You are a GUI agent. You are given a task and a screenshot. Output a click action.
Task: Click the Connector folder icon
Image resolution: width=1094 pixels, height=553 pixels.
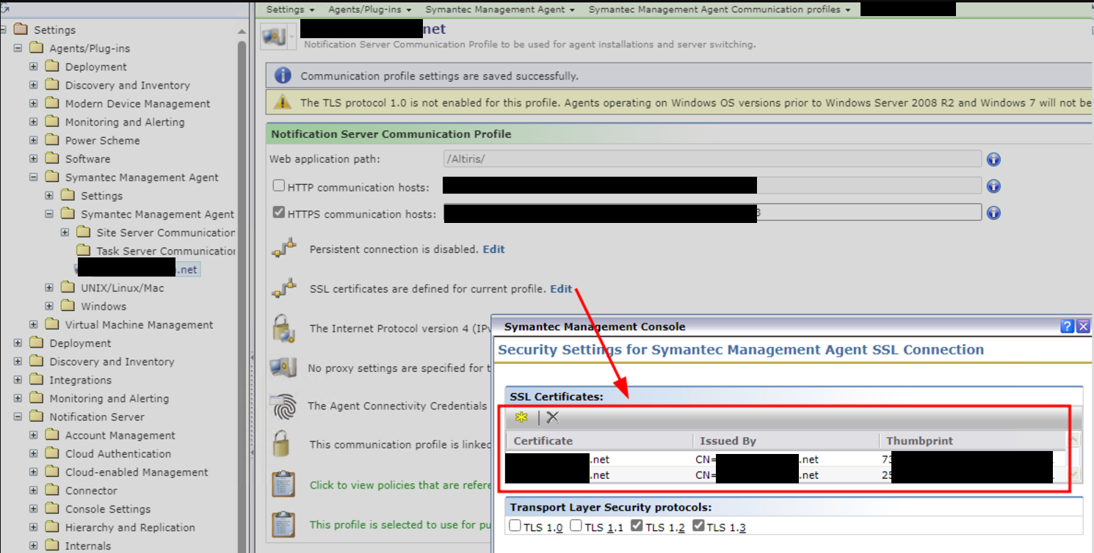click(52, 490)
